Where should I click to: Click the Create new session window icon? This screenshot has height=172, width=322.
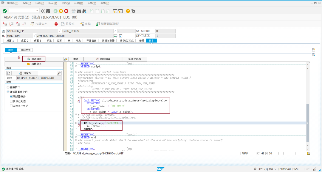(115, 11)
